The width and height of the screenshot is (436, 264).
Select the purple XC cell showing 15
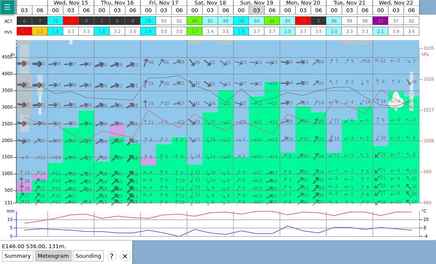[380, 21]
